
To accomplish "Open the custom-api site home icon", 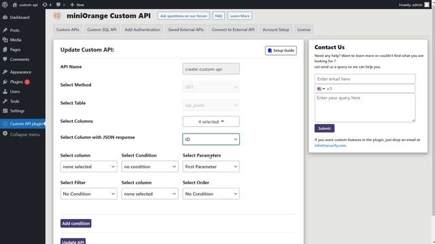I will click(x=15, y=5).
